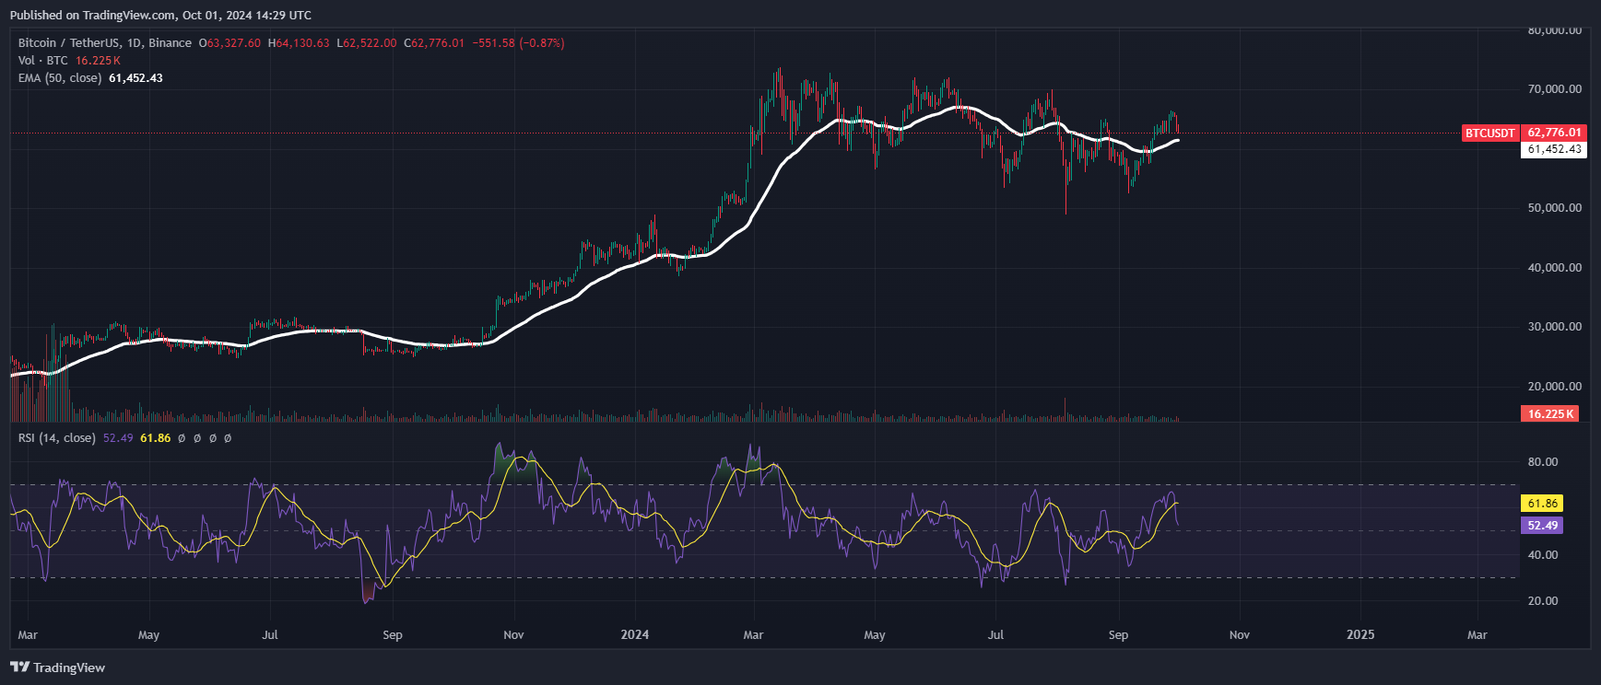Image resolution: width=1601 pixels, height=685 pixels.
Task: Click the change value −551.58 (−0.87%)
Action: click(519, 43)
